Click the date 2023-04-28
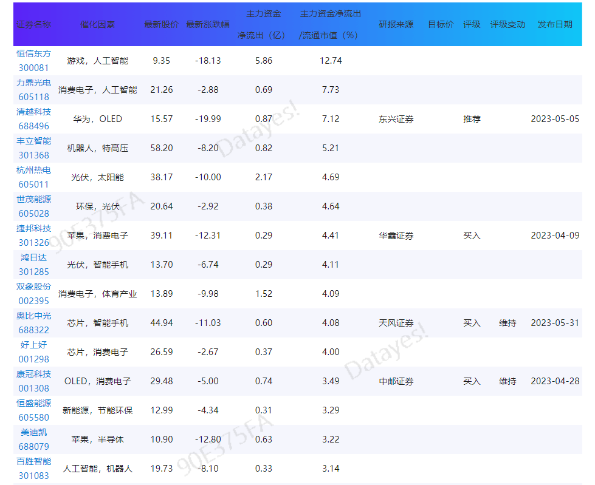This screenshot has width=595, height=485. [555, 381]
